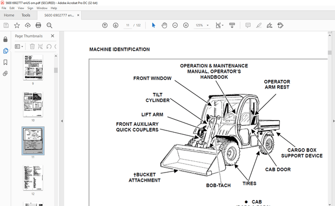Open the Bookmarks panel icon
Viewport: 335px width, 206px height.
tap(5, 62)
